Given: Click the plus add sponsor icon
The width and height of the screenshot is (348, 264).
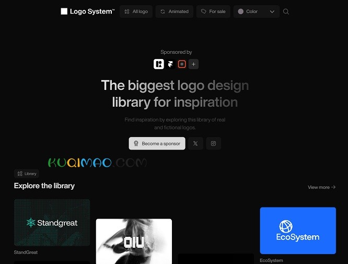Looking at the screenshot, I should tap(193, 64).
